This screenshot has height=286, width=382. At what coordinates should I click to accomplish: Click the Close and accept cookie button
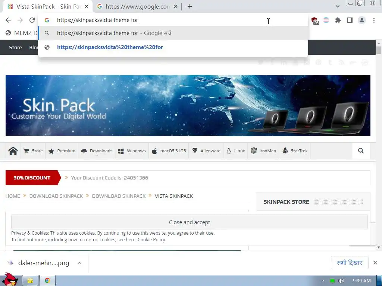(x=189, y=222)
